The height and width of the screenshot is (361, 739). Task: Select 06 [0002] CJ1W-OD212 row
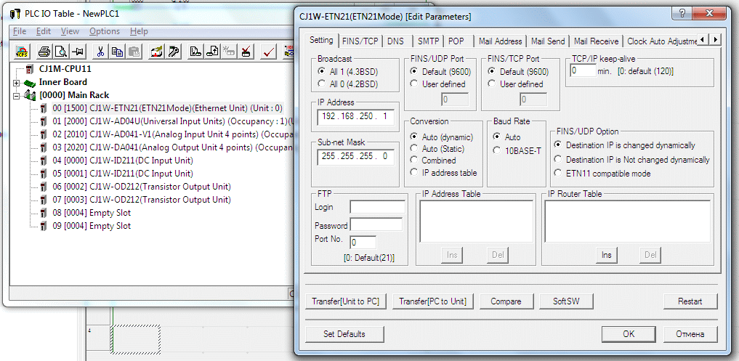pos(142,187)
